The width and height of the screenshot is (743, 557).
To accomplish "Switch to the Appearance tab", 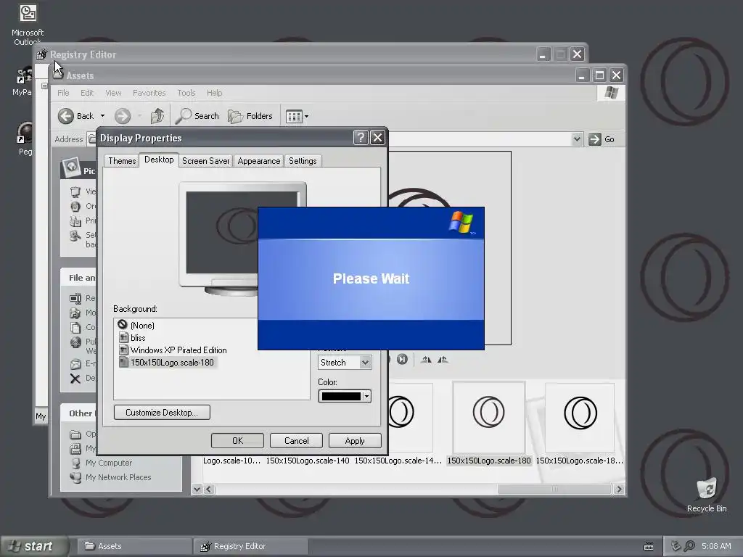I will [259, 161].
